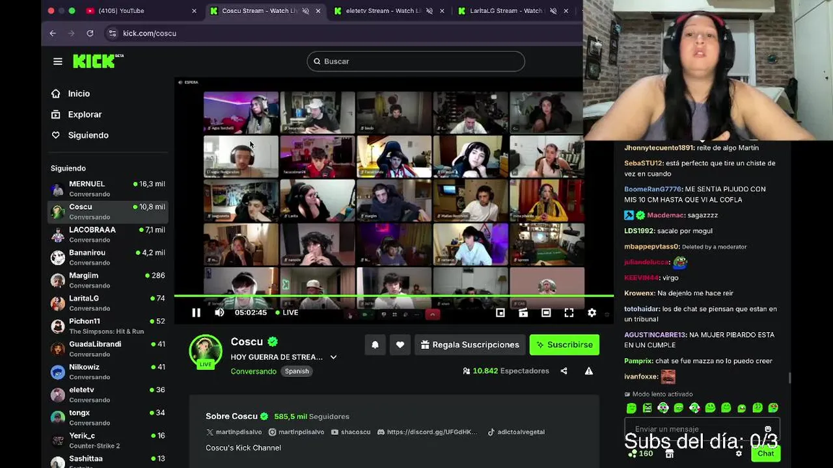Open the Discord invite link
This screenshot has height=468, width=833.
pyautogui.click(x=427, y=432)
